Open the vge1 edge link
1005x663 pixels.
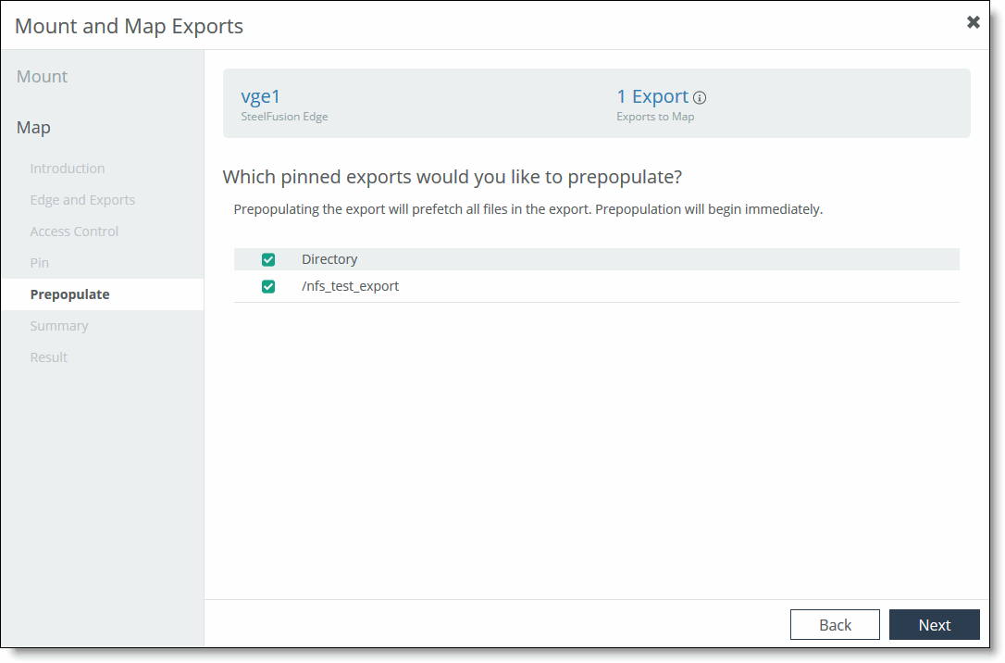(x=260, y=96)
